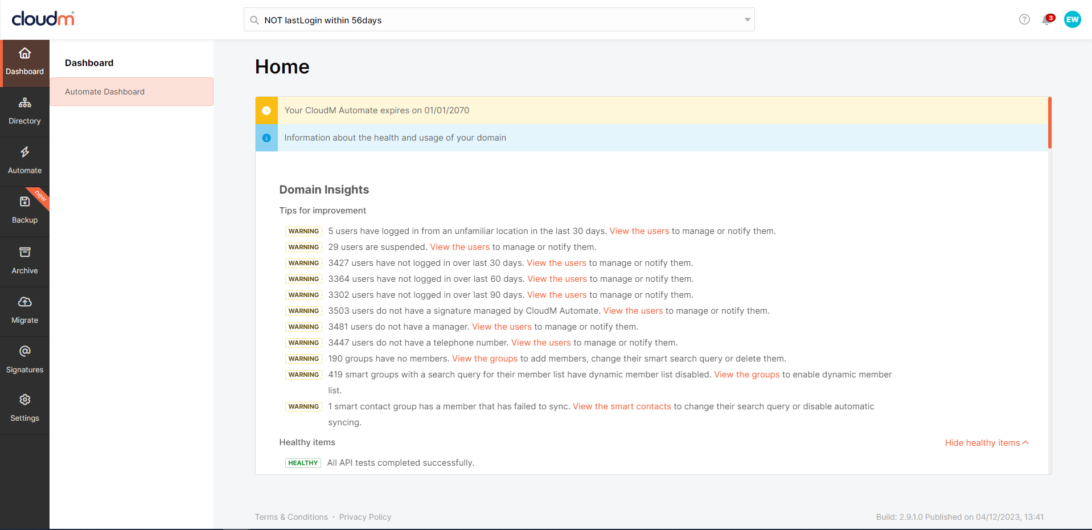Click the WARNING badge for 29 suspended users
This screenshot has width=1092, height=530.
(x=303, y=247)
